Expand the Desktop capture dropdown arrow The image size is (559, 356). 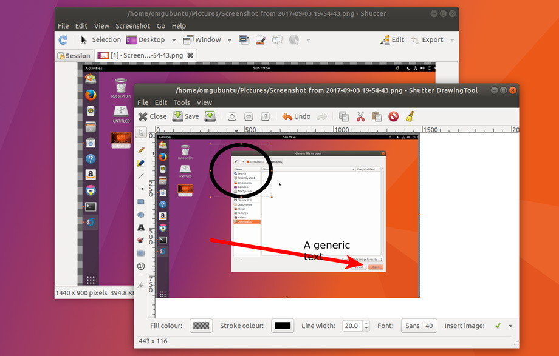tap(174, 40)
